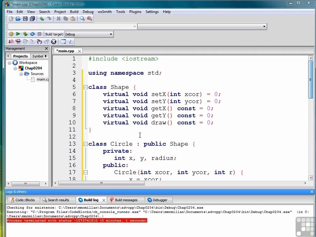316x237 pixels.
Task: Click editor scroll down arrow
Action: click(310, 178)
